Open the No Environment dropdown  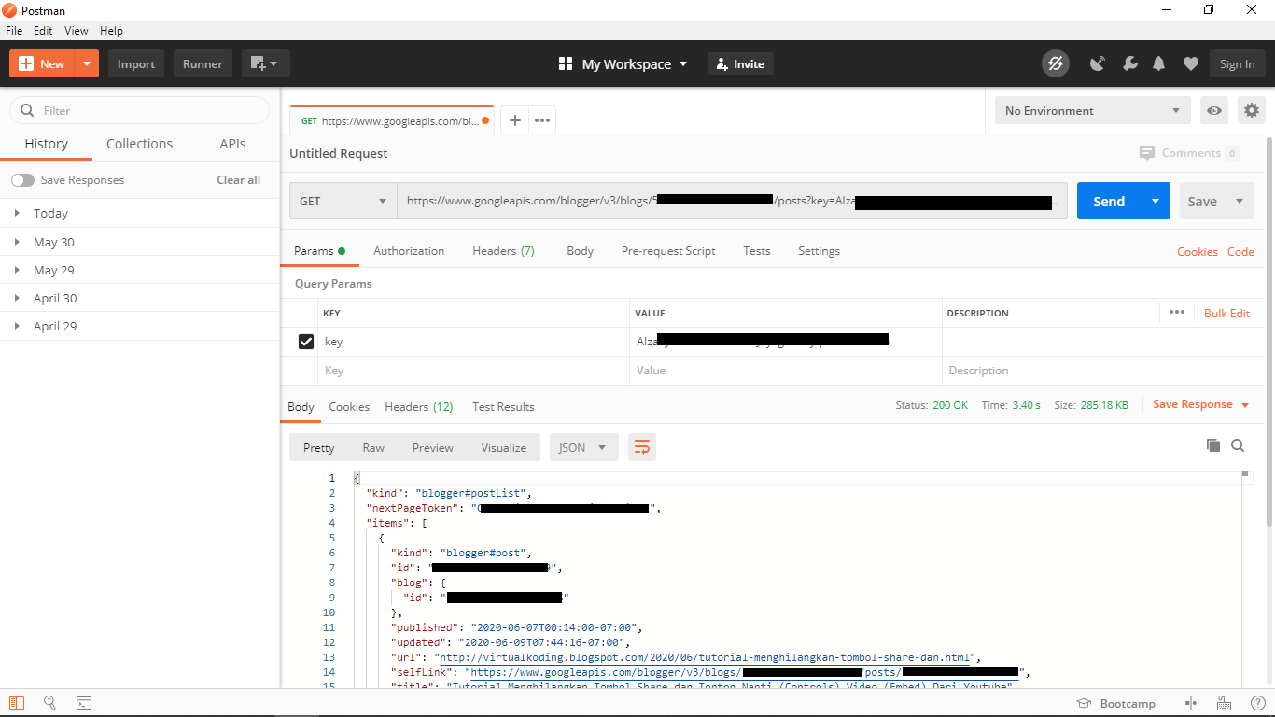[x=1092, y=110]
